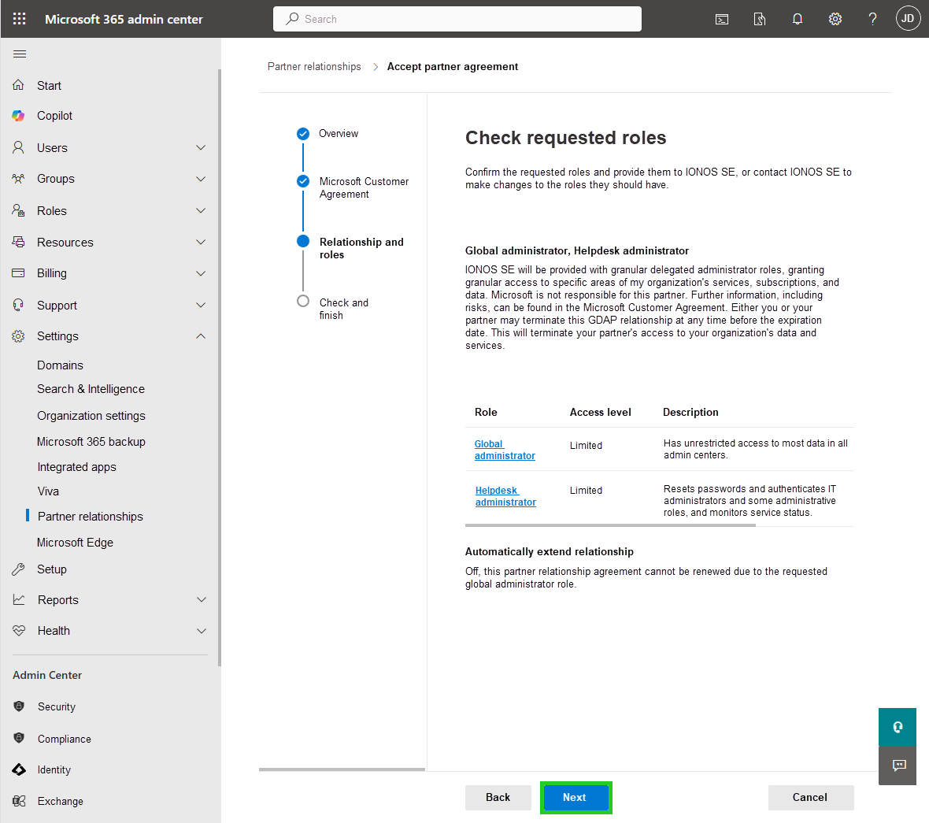Collapse the navigation pane with the hamburger icon
Screen dimensions: 929x823
[x=20, y=54]
